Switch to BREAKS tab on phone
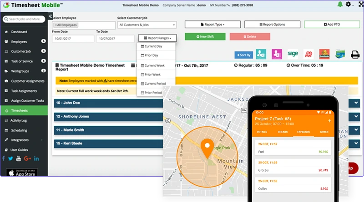The height and width of the screenshot is (202, 364). (x=283, y=132)
